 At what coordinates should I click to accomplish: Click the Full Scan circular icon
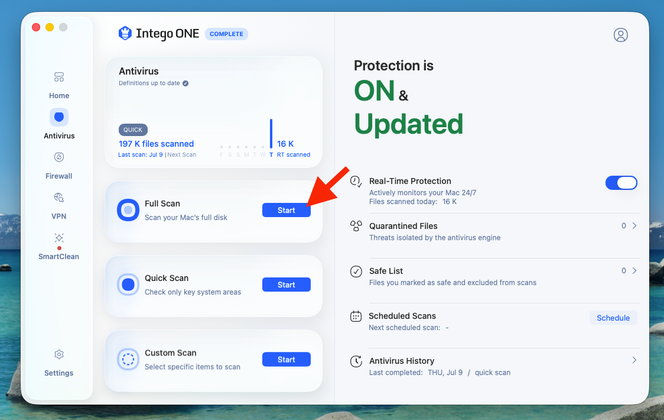click(128, 210)
